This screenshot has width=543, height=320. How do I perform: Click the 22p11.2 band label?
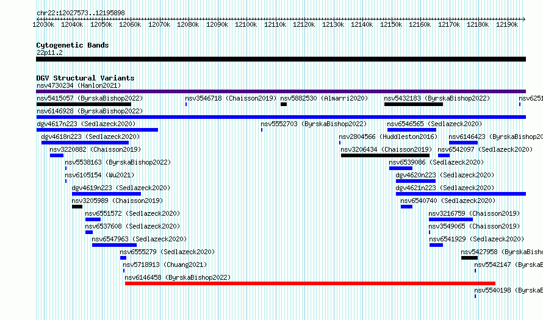[x=49, y=52]
